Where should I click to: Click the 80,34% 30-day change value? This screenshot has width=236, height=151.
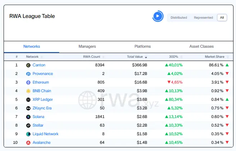tap(175, 99)
